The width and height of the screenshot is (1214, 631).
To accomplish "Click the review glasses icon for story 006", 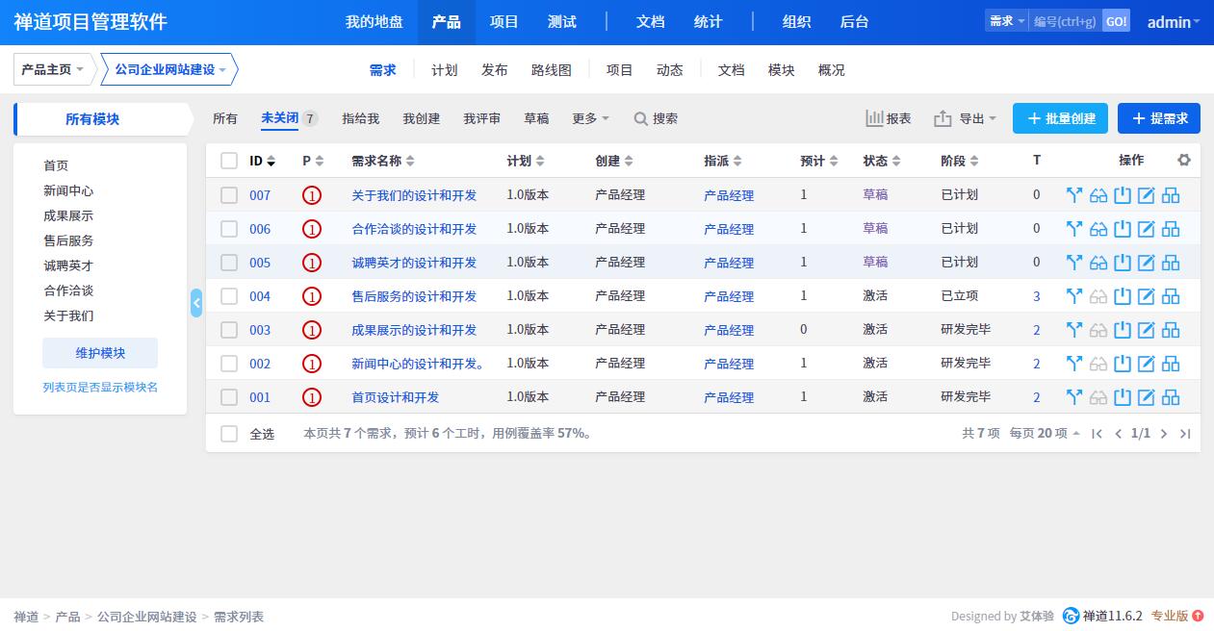I will pyautogui.click(x=1098, y=230).
